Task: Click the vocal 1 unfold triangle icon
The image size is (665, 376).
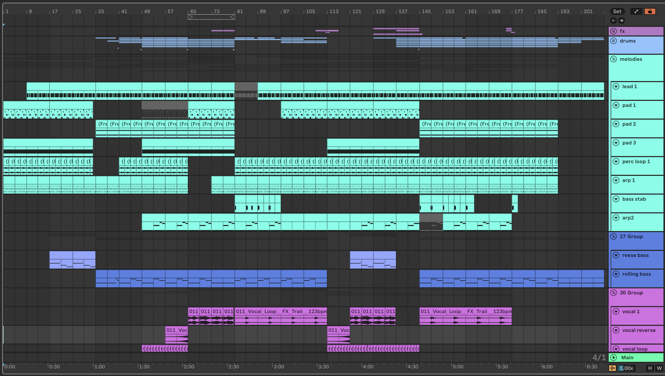Action: pos(616,311)
